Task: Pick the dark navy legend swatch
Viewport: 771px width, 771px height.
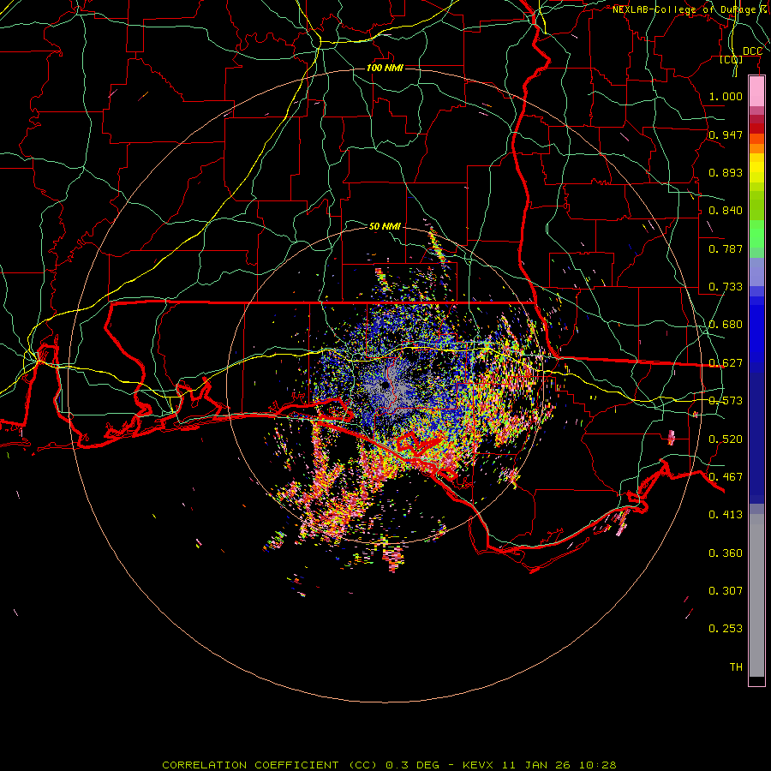Action: (756, 433)
